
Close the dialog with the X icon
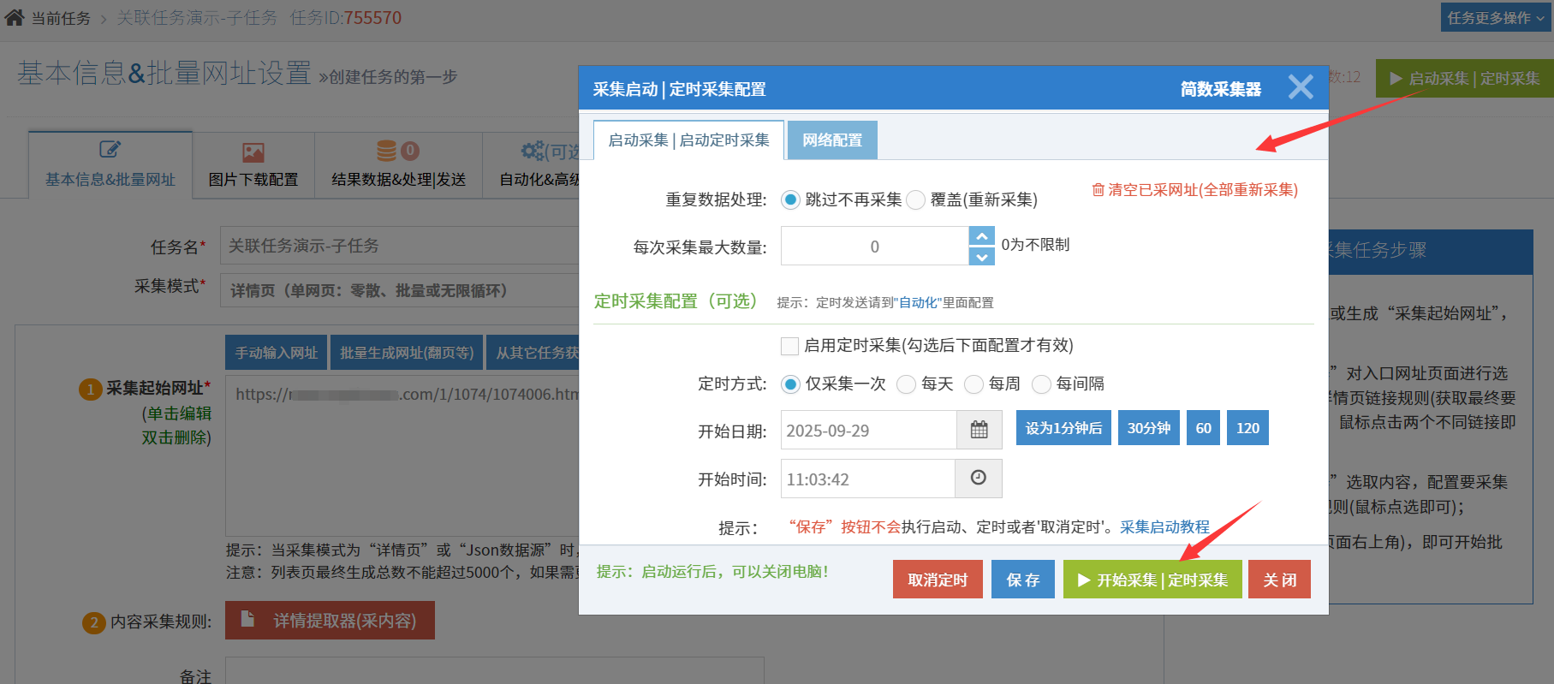click(x=1301, y=87)
